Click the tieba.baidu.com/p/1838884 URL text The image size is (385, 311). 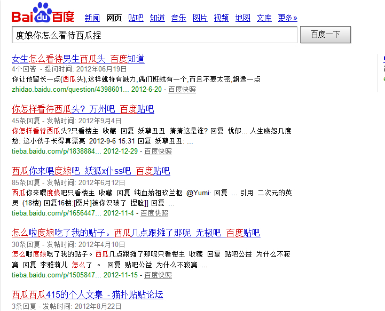[x=56, y=151]
